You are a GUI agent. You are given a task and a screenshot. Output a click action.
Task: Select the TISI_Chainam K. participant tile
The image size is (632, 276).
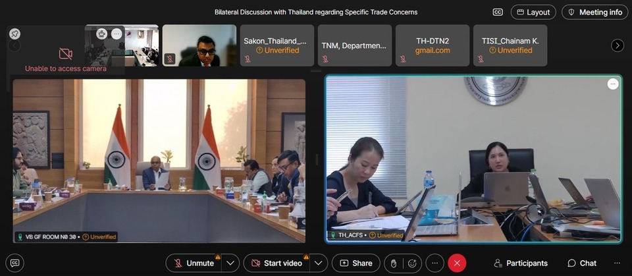[x=510, y=45]
